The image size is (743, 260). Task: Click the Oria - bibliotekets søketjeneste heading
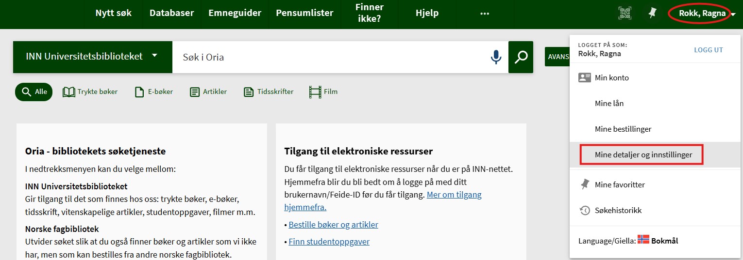click(95, 151)
